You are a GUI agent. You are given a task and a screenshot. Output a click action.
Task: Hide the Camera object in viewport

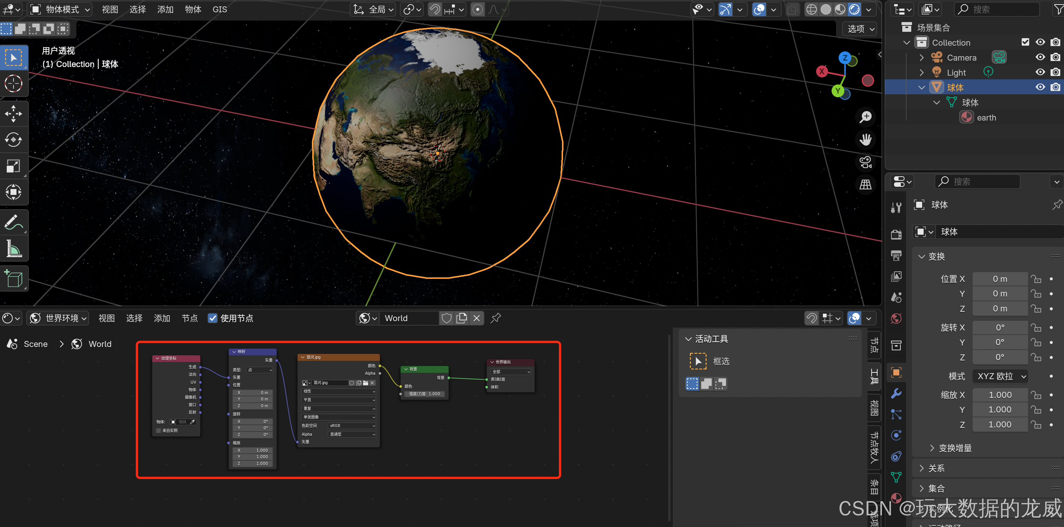[1040, 57]
